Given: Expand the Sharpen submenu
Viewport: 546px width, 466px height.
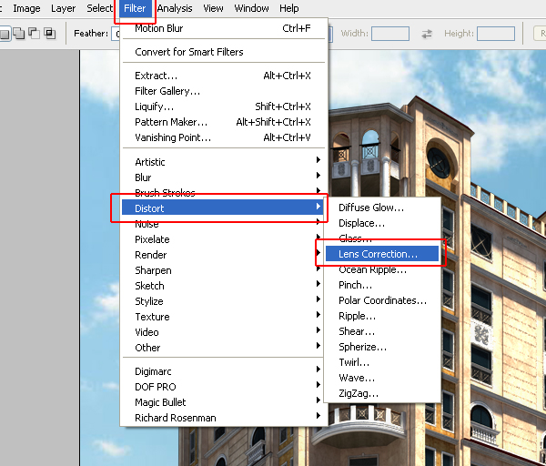Looking at the screenshot, I should tap(223, 270).
